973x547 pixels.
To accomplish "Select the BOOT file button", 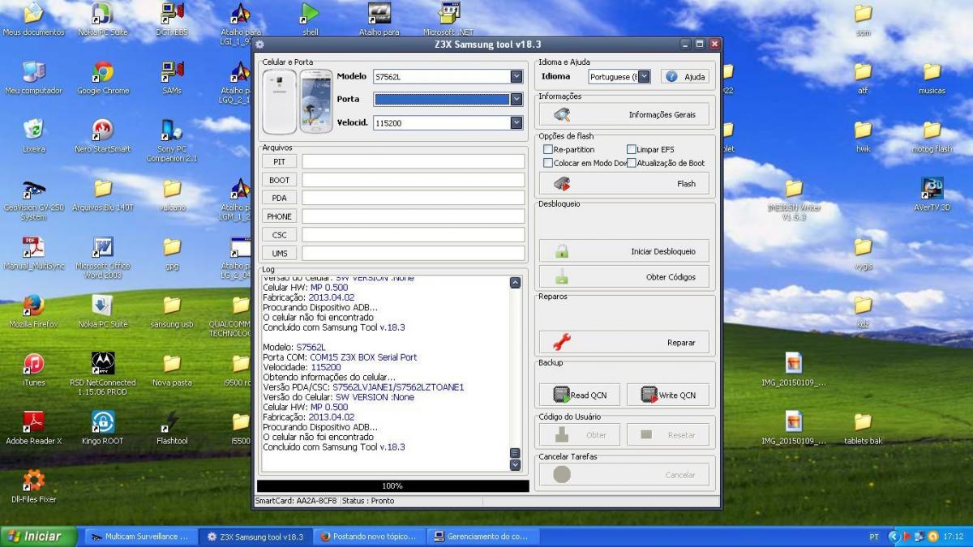I will [280, 180].
